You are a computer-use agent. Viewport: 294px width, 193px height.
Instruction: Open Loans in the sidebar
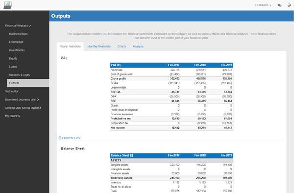[x=13, y=67]
